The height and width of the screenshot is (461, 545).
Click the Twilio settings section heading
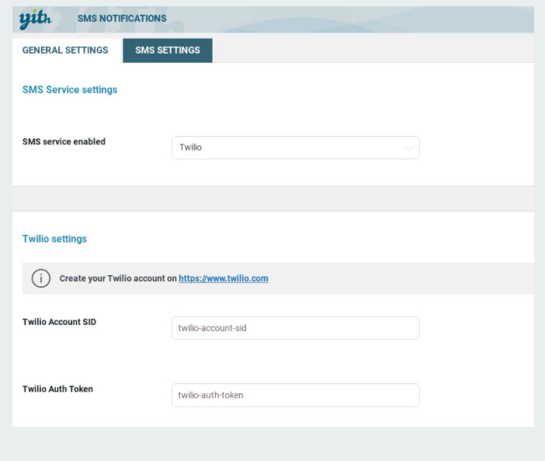(54, 239)
